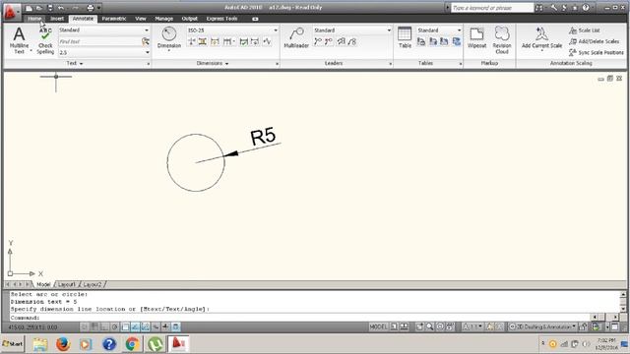Open the multileader style Standard dropdown

point(389,30)
